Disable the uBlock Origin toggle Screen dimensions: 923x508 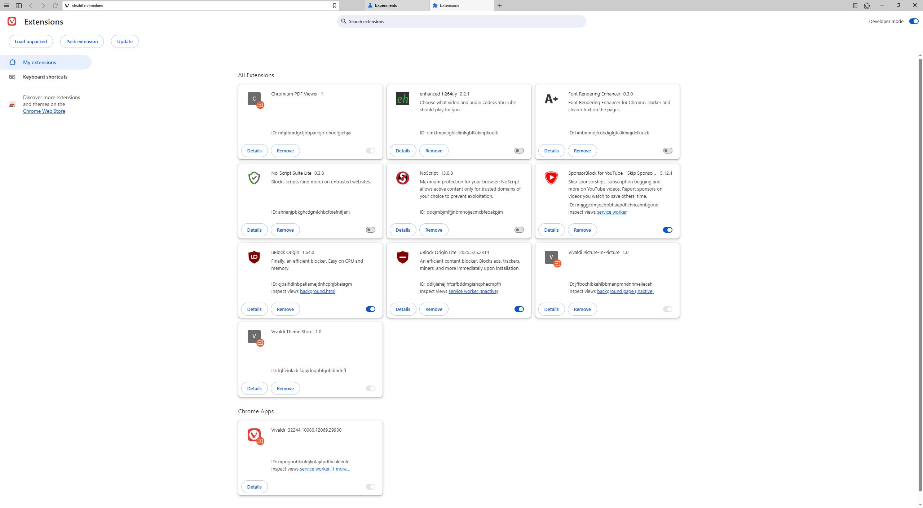[x=370, y=309]
